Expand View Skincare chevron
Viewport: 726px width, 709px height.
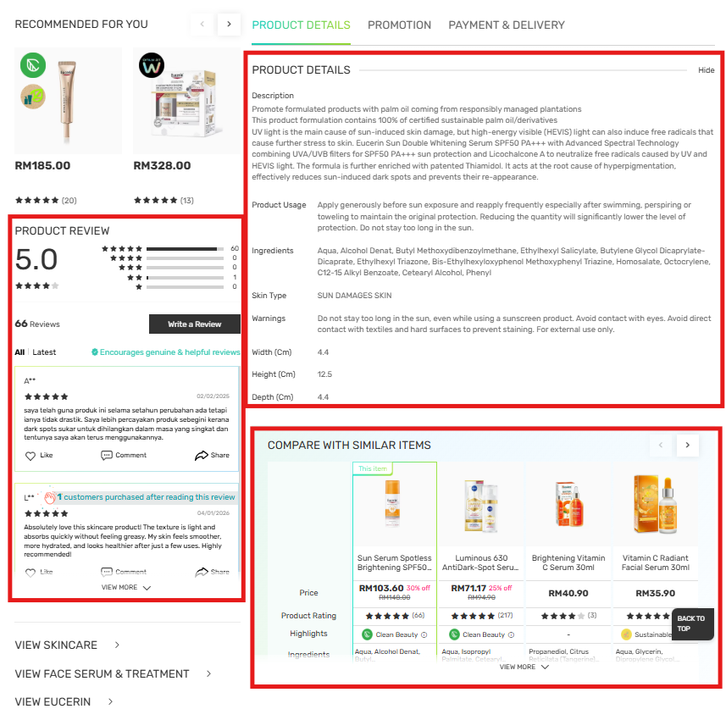tap(117, 645)
